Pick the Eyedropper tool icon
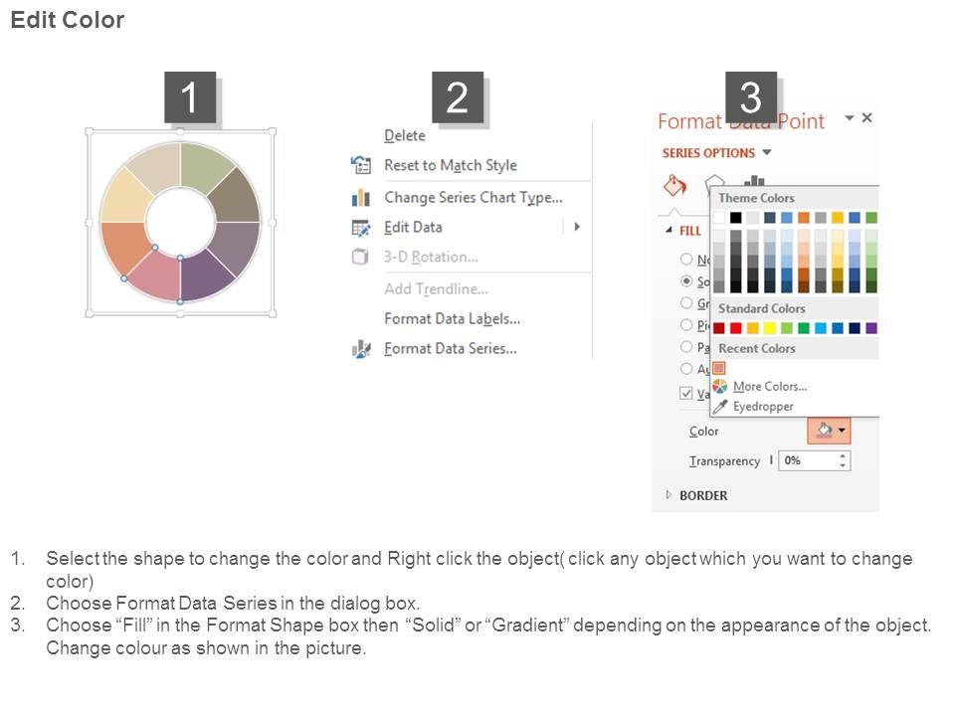The height and width of the screenshot is (716, 955). click(719, 406)
